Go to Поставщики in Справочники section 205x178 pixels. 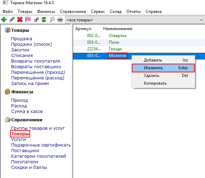coord(25,151)
